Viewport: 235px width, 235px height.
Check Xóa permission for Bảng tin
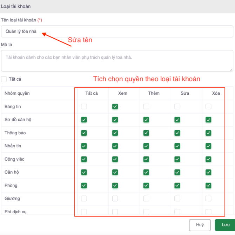pos(208,106)
